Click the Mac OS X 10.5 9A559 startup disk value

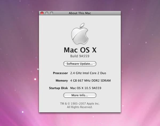86,88
